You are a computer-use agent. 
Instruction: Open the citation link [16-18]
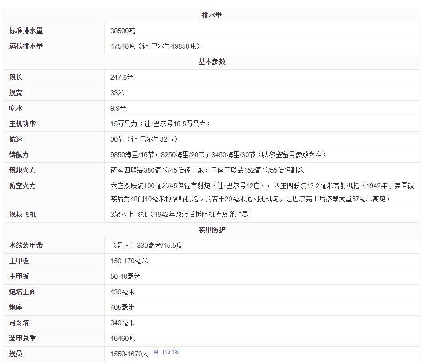171,352
